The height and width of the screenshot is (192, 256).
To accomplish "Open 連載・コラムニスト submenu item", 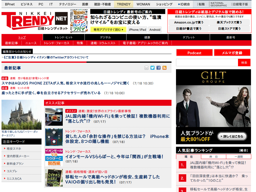I will (x=103, y=43).
